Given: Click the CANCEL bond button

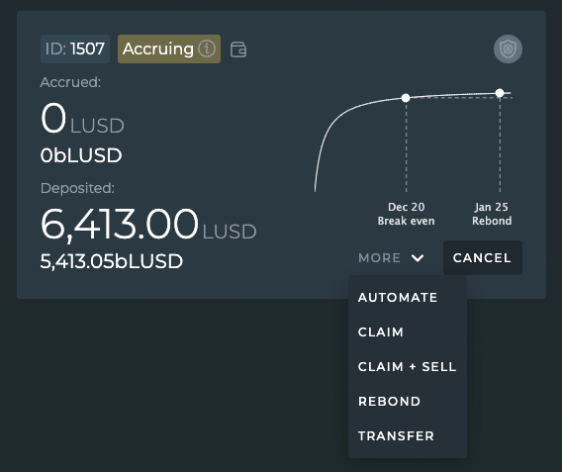Looking at the screenshot, I should click(x=483, y=257).
